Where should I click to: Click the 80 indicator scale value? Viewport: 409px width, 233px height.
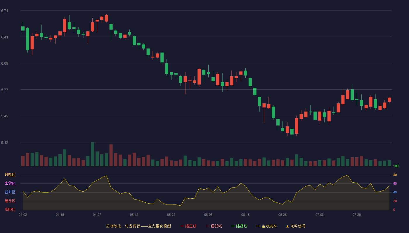[395, 175]
